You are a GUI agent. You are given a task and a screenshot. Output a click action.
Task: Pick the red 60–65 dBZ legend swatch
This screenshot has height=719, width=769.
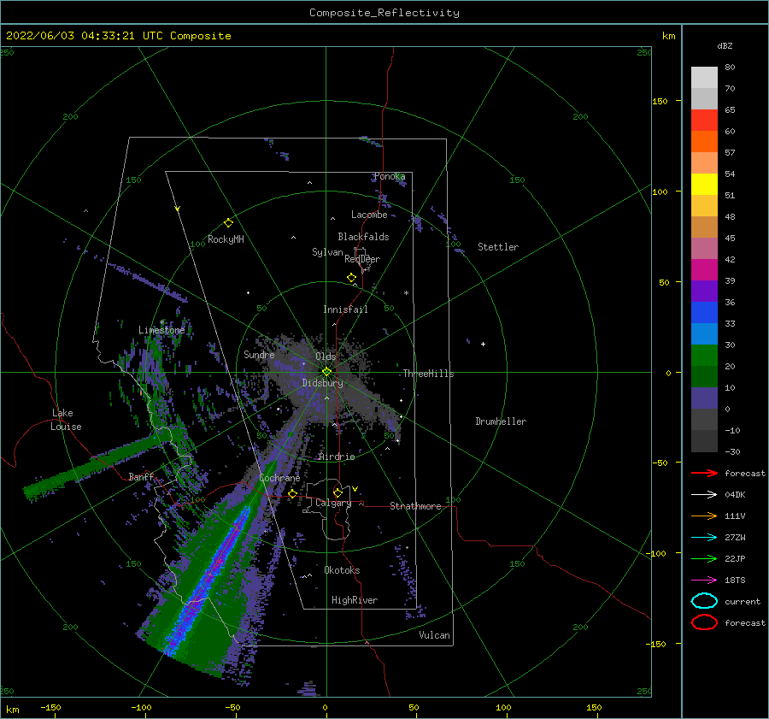click(704, 121)
